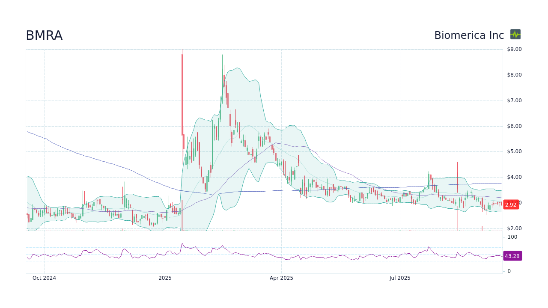Click the 2025 timeline marker
The width and height of the screenshot is (548, 308).
click(x=164, y=278)
